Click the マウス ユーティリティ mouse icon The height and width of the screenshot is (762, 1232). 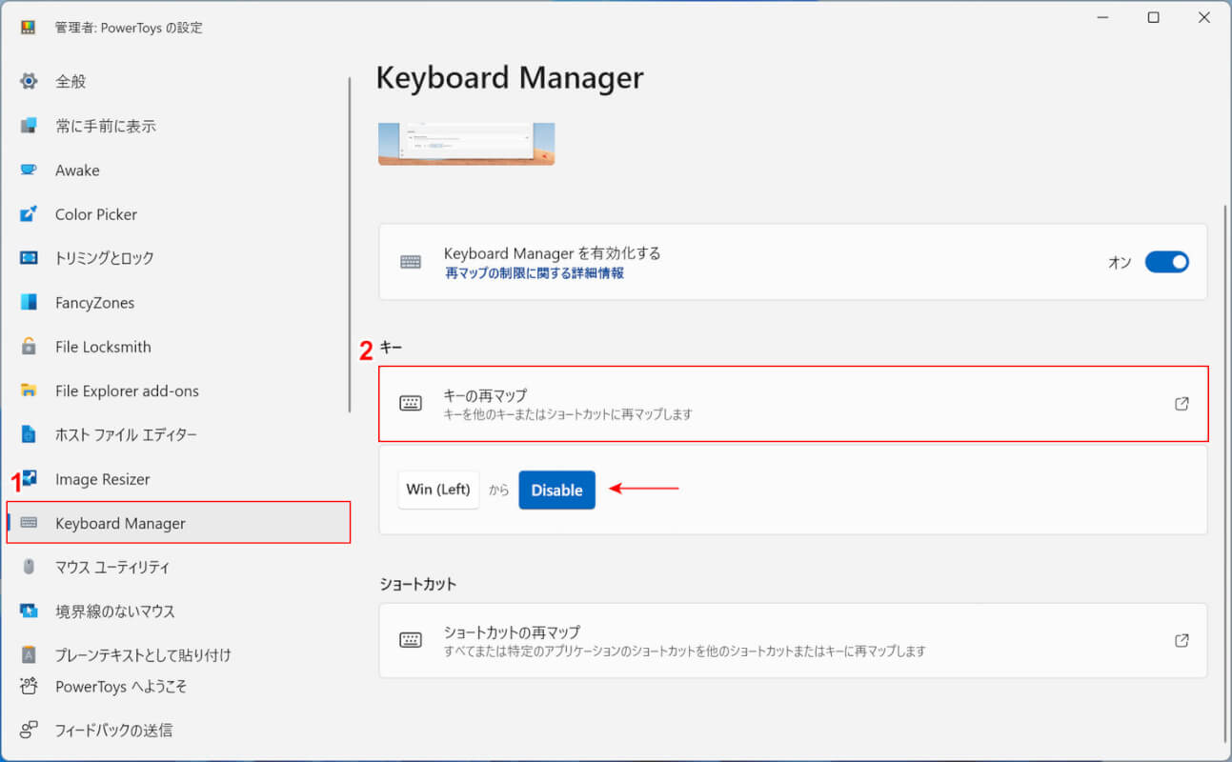click(29, 567)
